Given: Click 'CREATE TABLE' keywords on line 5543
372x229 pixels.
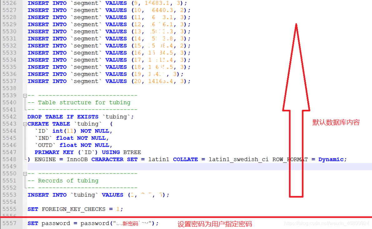Looking at the screenshot, I should (x=49, y=124).
